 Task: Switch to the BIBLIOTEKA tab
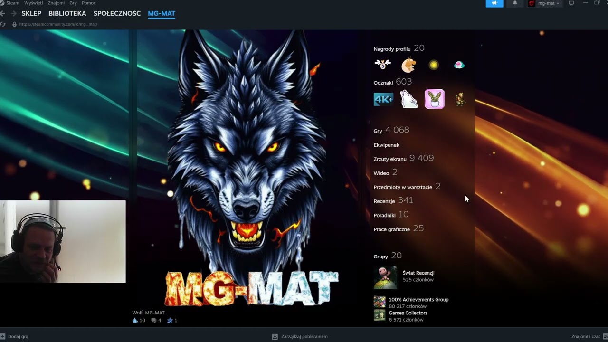[x=67, y=14]
